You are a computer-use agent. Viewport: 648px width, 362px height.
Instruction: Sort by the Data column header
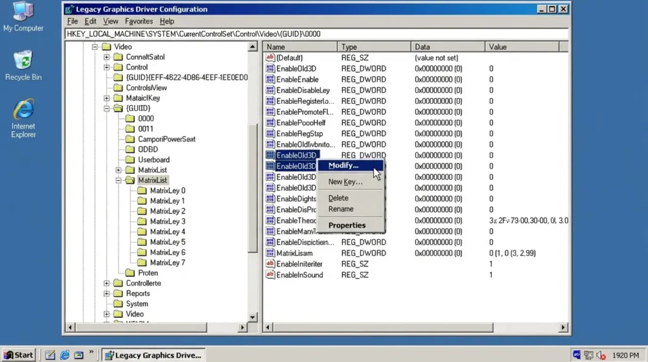[x=447, y=47]
